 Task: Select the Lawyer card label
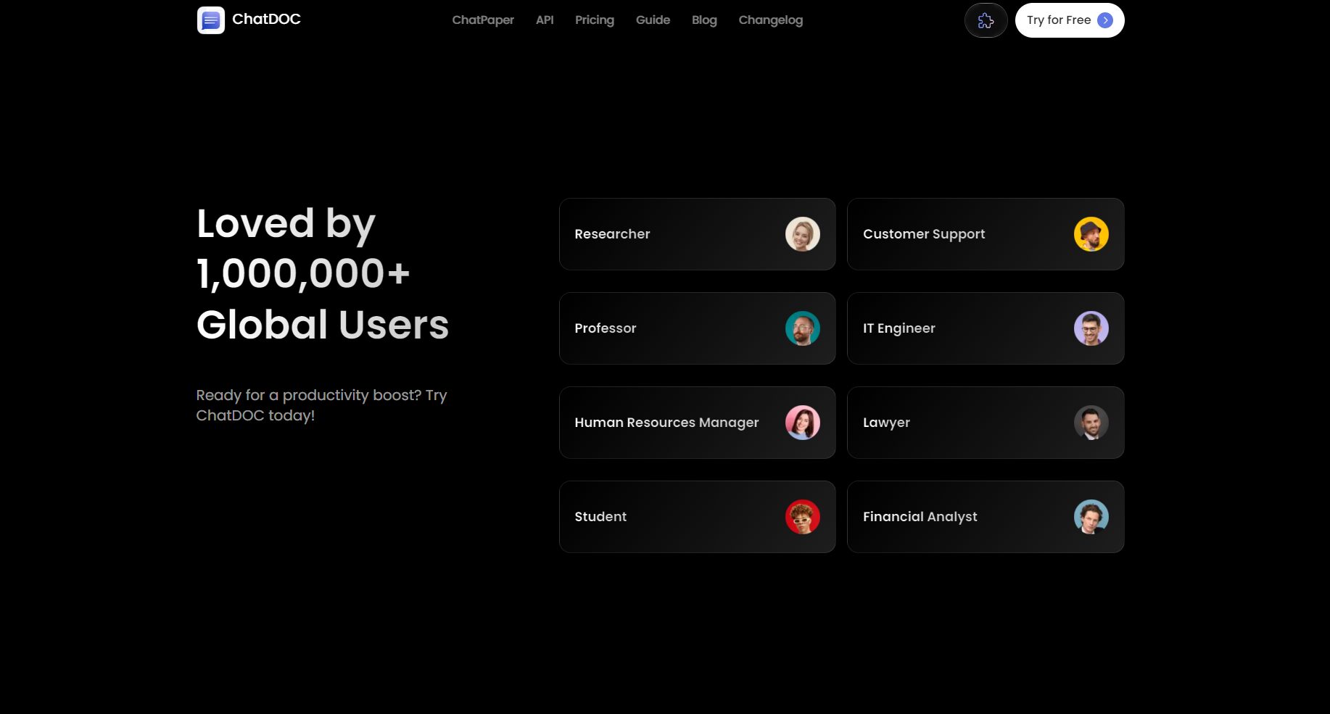tap(886, 423)
